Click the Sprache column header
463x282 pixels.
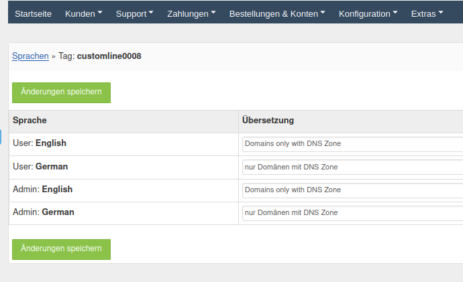pos(30,121)
